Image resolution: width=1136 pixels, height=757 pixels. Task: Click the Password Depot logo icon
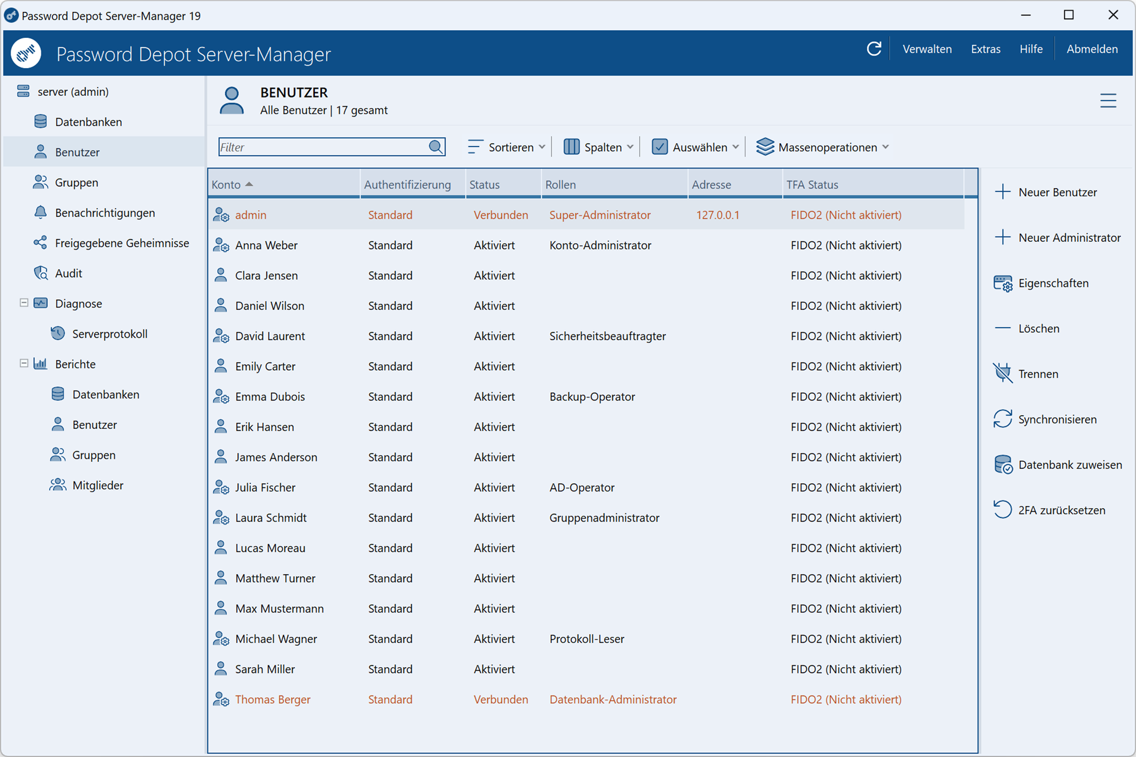(x=26, y=53)
